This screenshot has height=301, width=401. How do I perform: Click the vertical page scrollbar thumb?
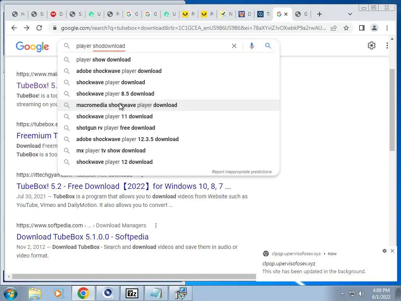coord(392,110)
